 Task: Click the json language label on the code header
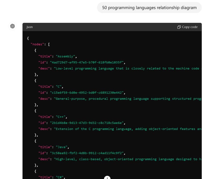pos(30,27)
